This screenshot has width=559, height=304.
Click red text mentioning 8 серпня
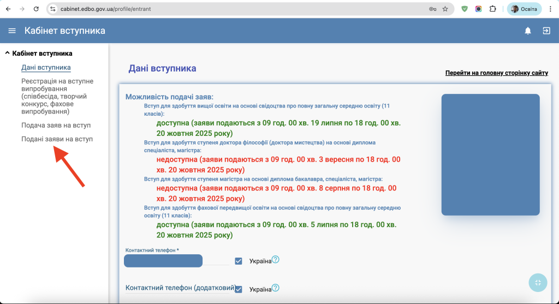[276, 193]
